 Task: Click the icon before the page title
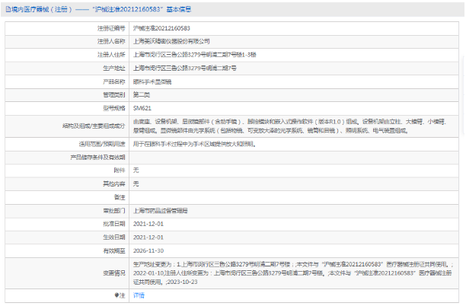pyautogui.click(x=6, y=11)
